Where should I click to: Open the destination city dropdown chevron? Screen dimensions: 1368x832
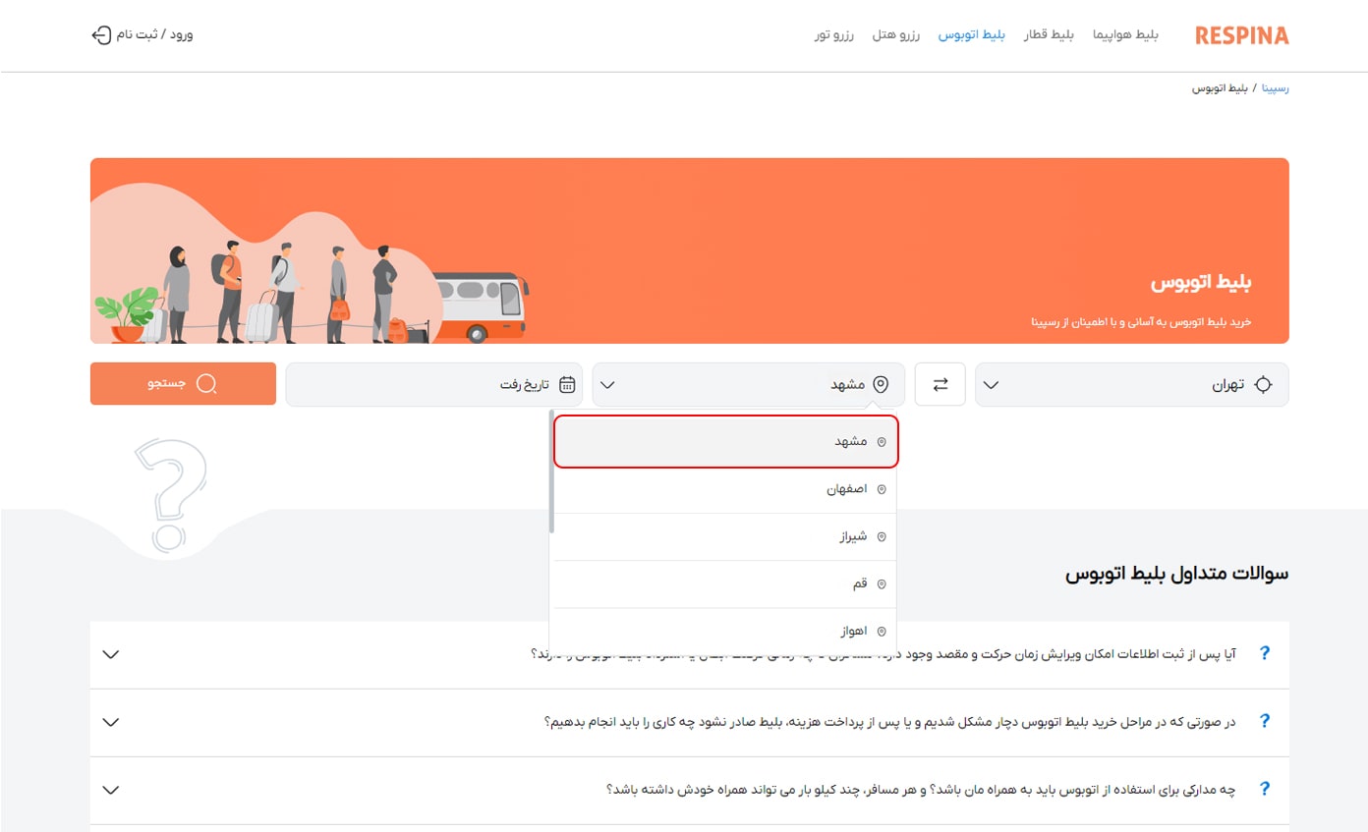pyautogui.click(x=606, y=384)
